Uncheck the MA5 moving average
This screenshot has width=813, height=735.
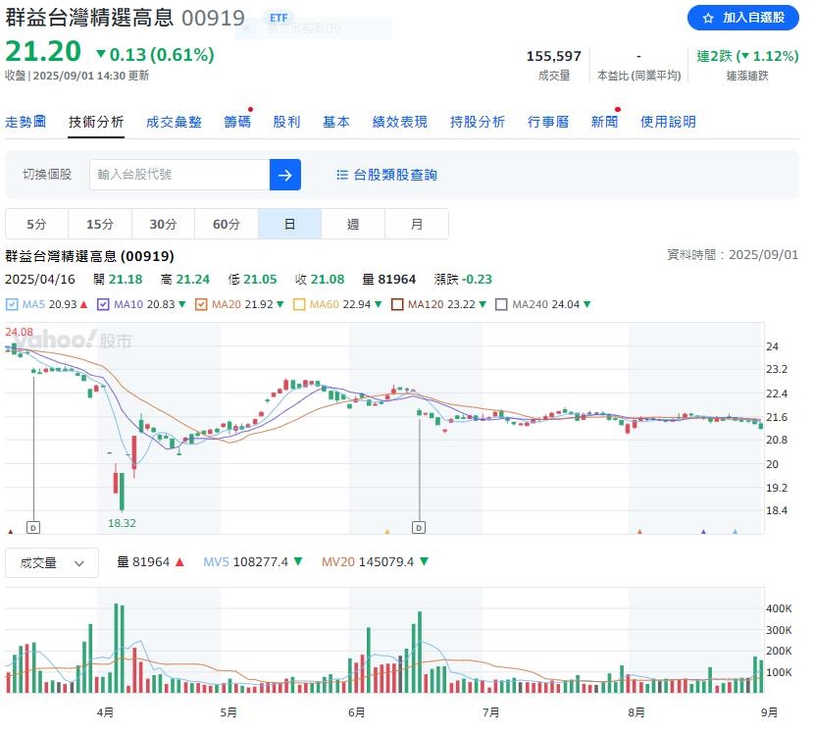[11, 305]
